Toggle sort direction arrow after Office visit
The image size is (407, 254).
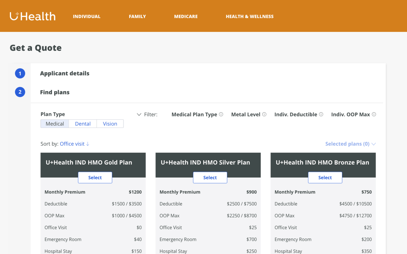88,144
